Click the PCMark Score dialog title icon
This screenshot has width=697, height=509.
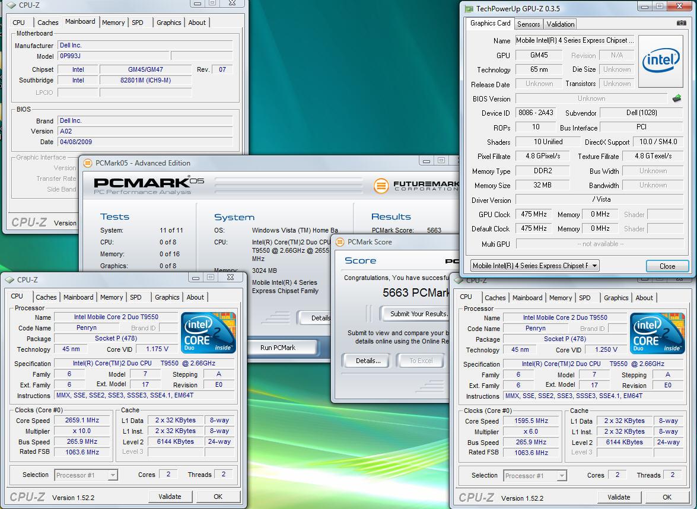point(340,242)
